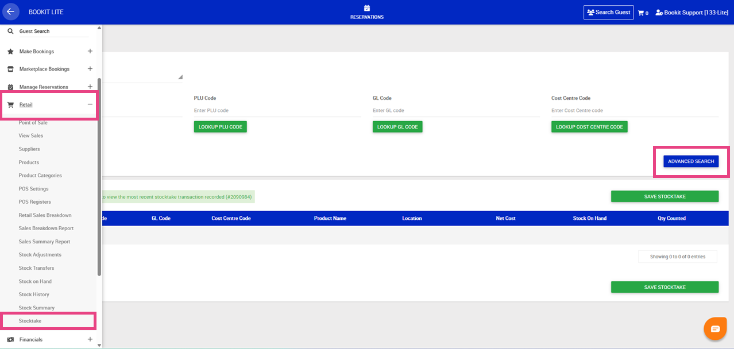
Task: Click the upper Save Stocktake button
Action: pos(665,196)
